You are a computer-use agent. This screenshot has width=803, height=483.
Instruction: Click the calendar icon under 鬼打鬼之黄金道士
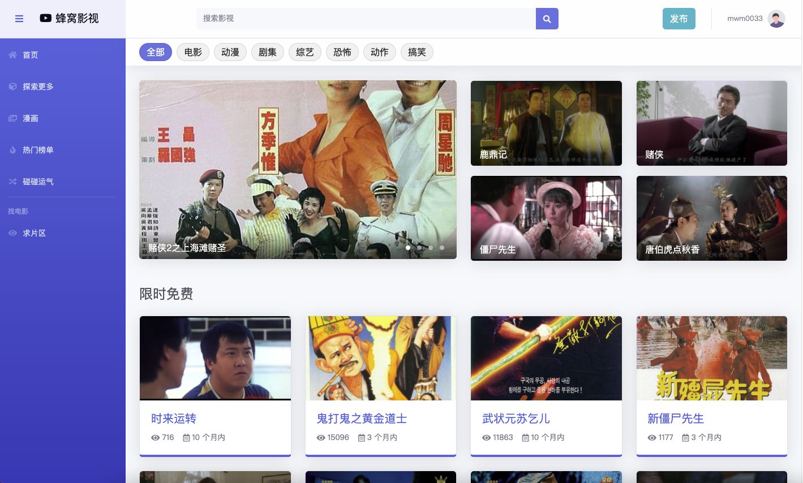coord(362,438)
